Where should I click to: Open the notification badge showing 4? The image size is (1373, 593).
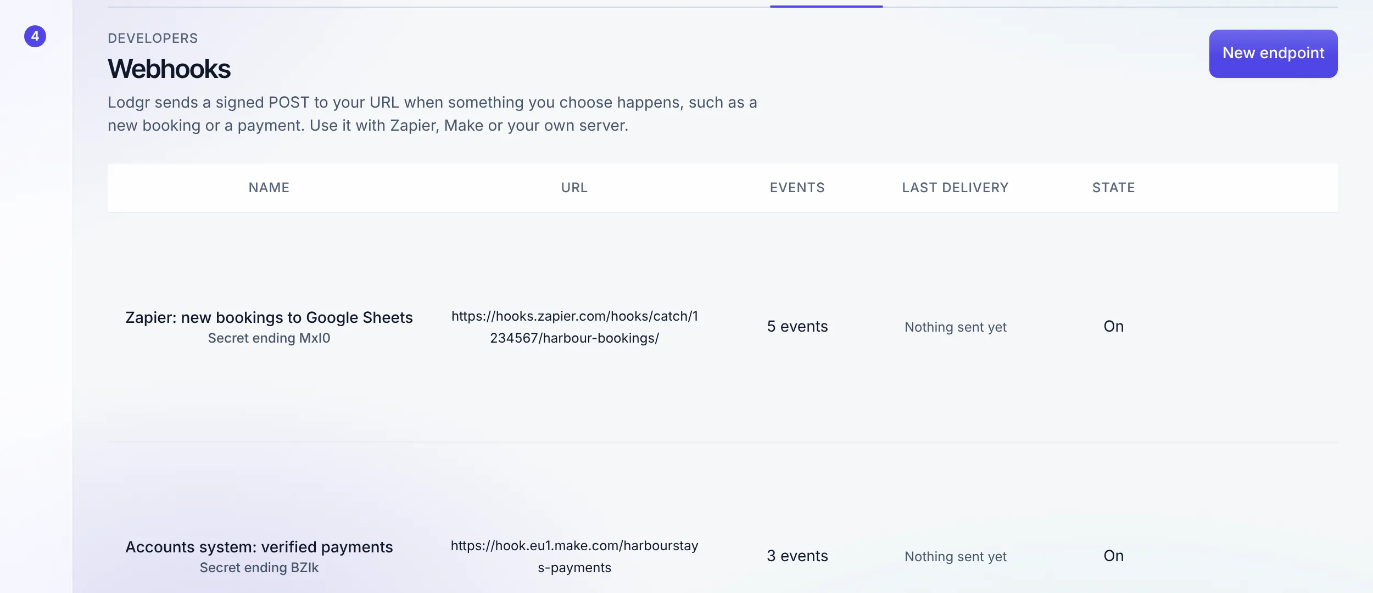click(35, 36)
